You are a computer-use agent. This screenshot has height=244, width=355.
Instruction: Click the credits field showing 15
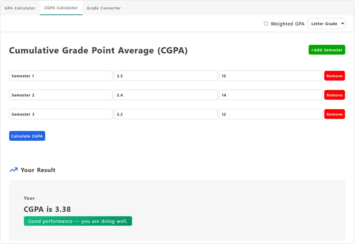point(271,76)
